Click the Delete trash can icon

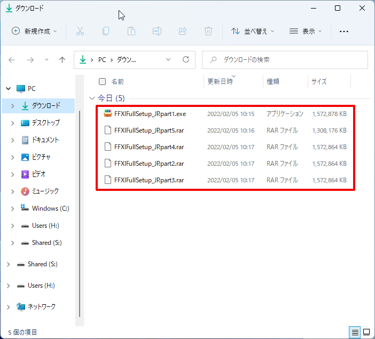tap(208, 31)
